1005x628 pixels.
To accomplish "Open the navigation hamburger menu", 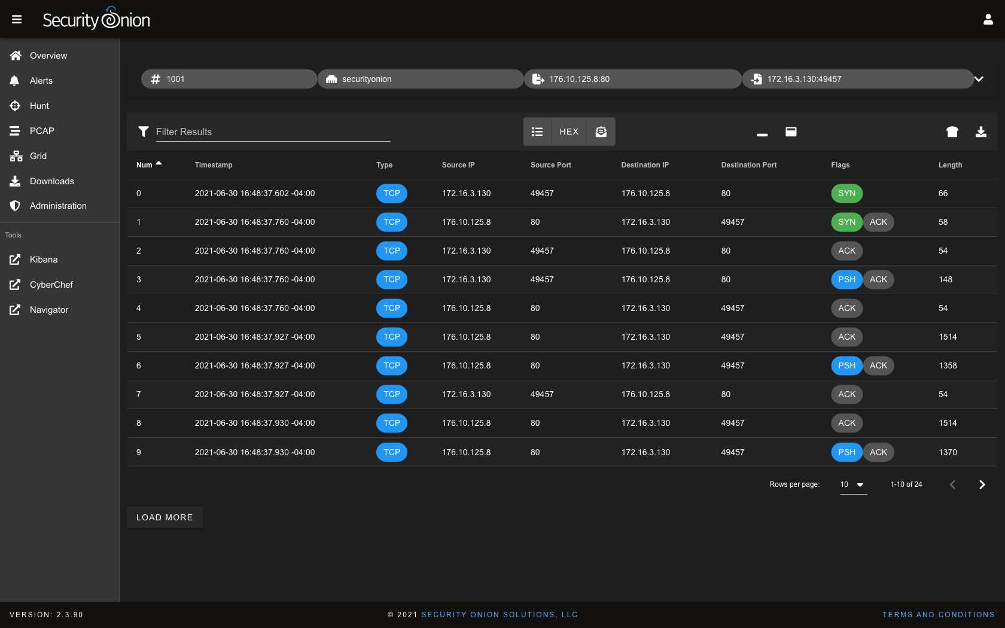I will pos(17,19).
